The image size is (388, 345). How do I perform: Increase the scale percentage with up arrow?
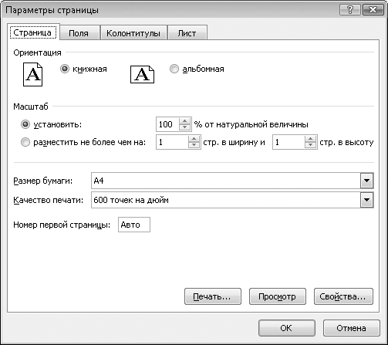point(184,121)
